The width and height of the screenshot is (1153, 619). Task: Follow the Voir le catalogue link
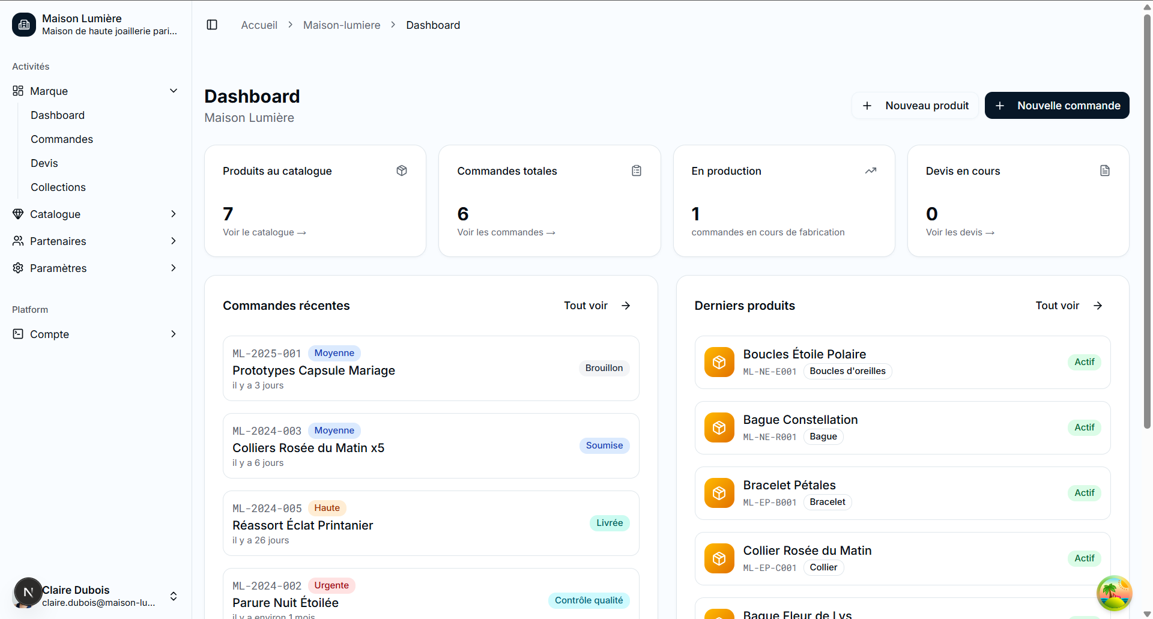[264, 232]
